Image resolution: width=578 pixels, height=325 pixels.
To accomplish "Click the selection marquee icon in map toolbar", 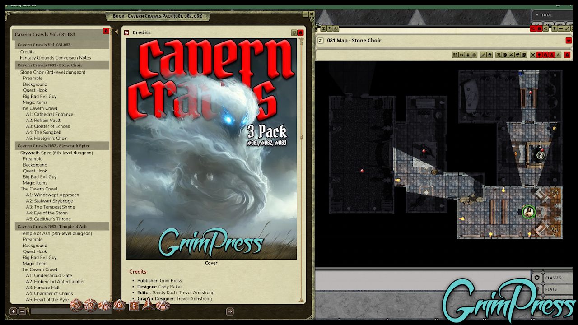I will (499, 55).
